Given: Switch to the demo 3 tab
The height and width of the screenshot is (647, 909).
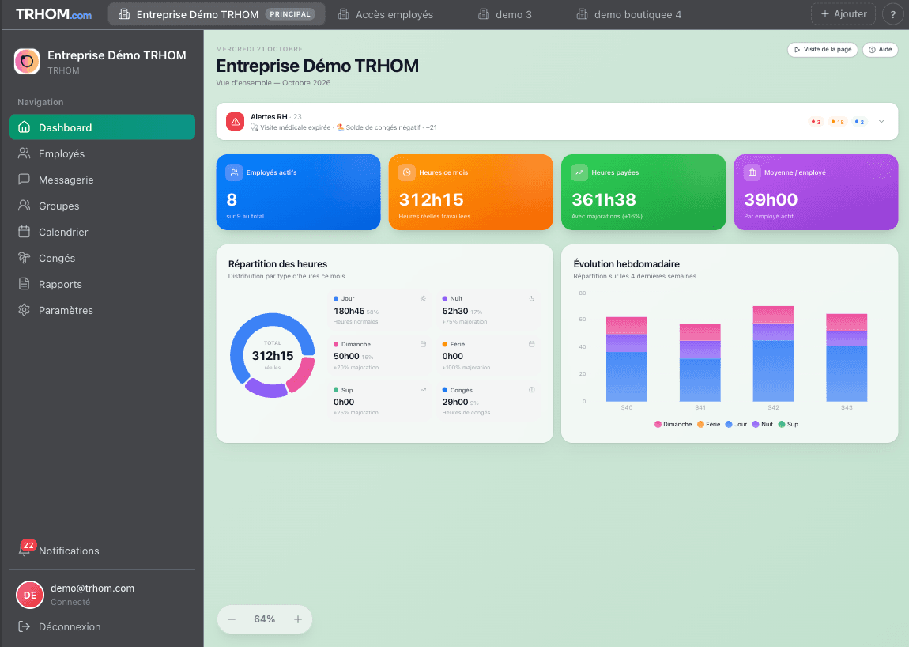Looking at the screenshot, I should tap(505, 14).
